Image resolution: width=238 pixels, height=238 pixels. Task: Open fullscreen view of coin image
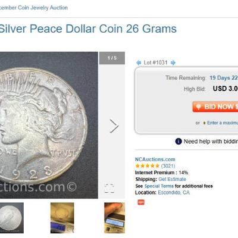[109, 188]
